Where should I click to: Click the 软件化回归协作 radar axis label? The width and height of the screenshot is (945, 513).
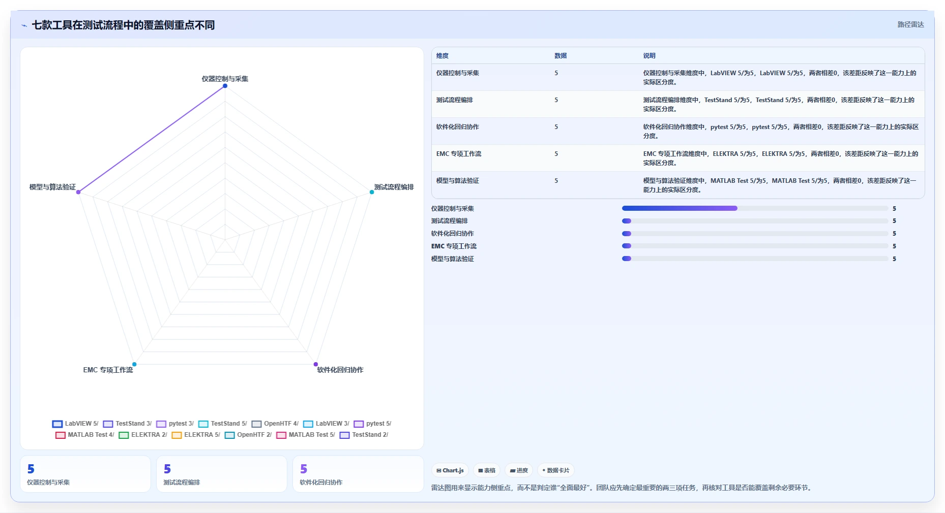click(x=340, y=370)
